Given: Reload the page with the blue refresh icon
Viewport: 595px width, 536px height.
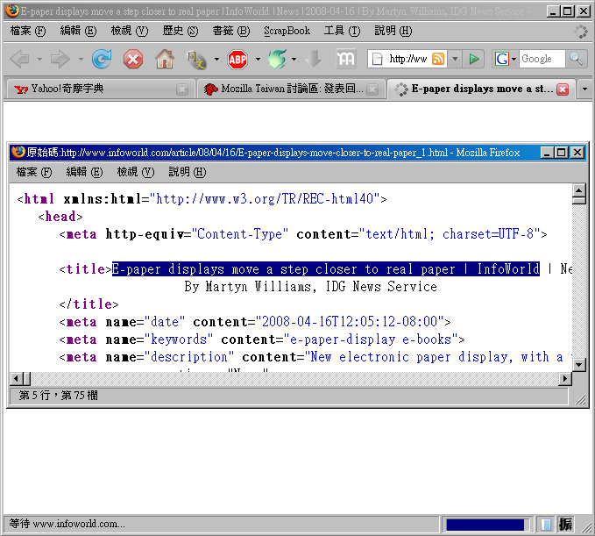Looking at the screenshot, I should tap(102, 60).
